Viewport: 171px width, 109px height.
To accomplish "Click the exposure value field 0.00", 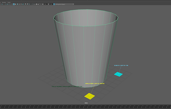I will click(46, 4).
